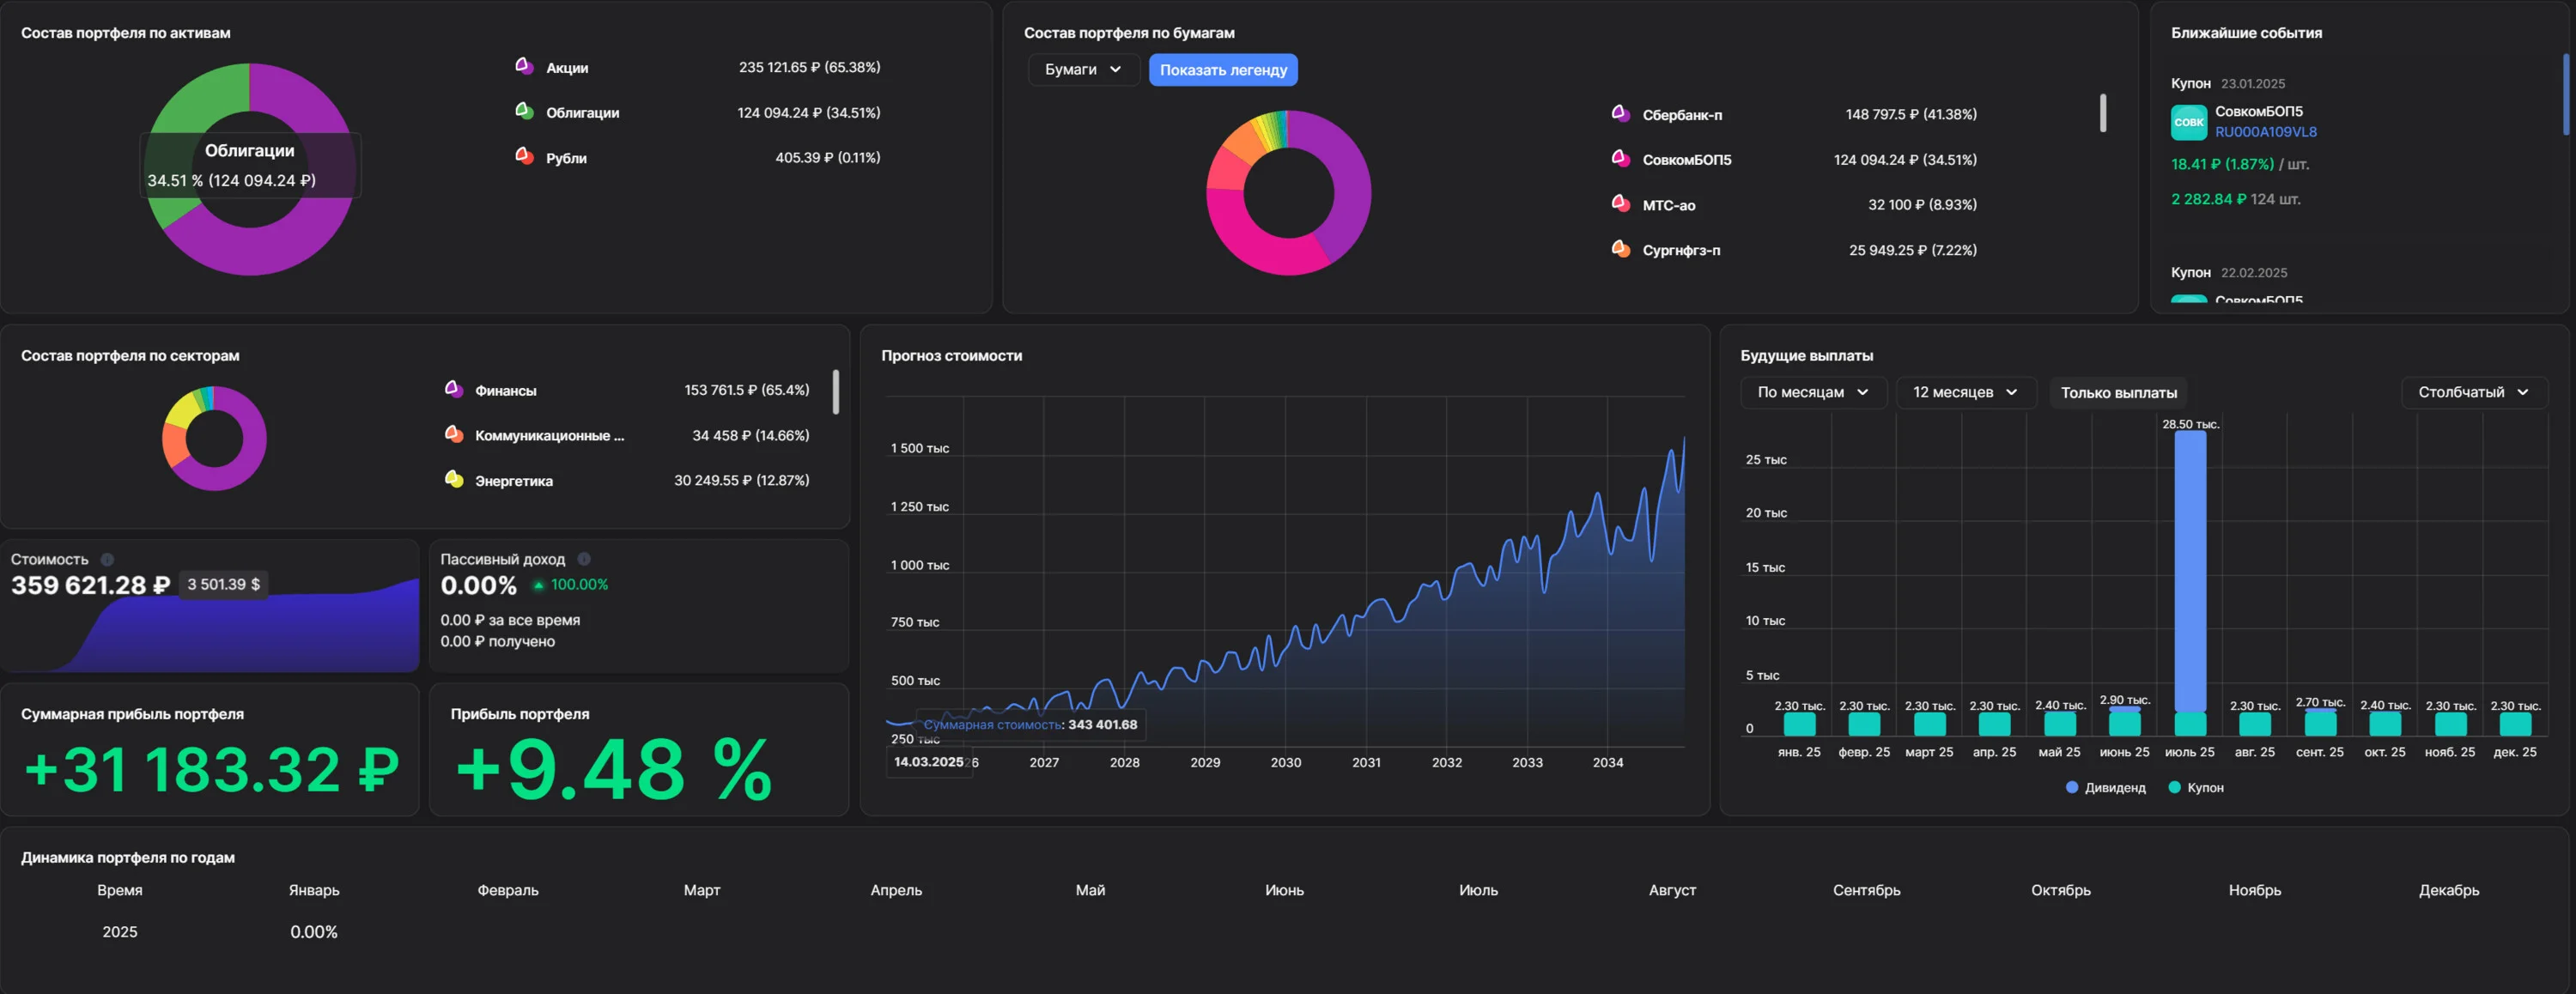Screen dimensions: 2576x994
Task: Click the +31 183.32 ₽ total profit value
Action: pyautogui.click(x=211, y=769)
